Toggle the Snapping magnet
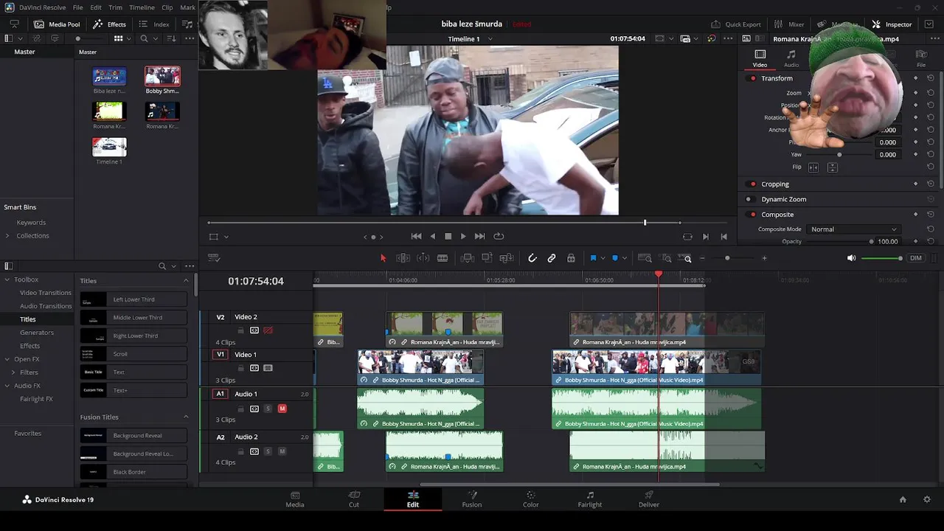 pos(532,258)
